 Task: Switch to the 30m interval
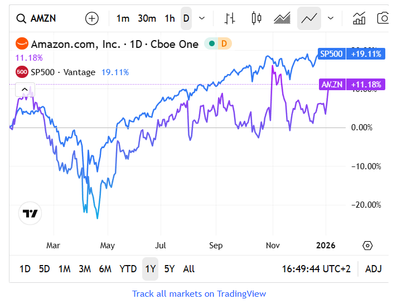pyautogui.click(x=147, y=18)
